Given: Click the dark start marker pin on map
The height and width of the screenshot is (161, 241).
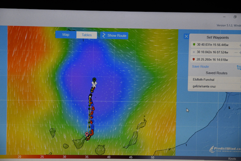Looking at the screenshot, I should coord(94,80).
